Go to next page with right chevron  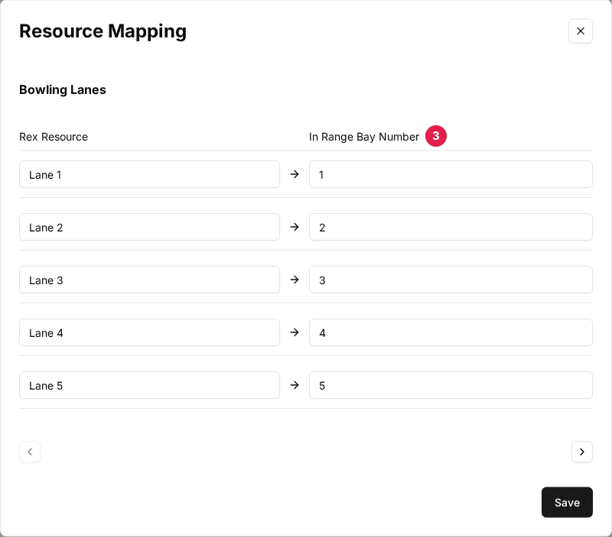click(x=582, y=451)
